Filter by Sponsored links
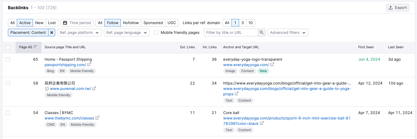Viewport: 417px width, 139px height. [153, 23]
